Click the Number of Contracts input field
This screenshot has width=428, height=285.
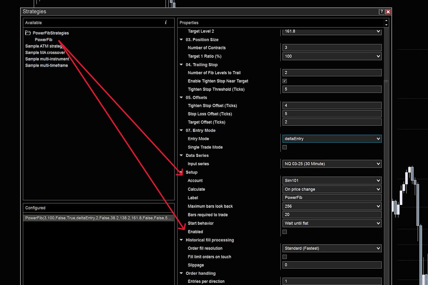[x=331, y=48]
